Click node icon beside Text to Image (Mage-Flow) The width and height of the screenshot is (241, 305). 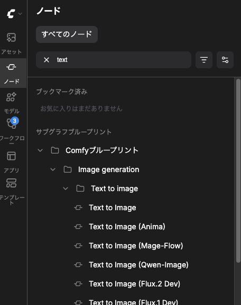coord(78,246)
